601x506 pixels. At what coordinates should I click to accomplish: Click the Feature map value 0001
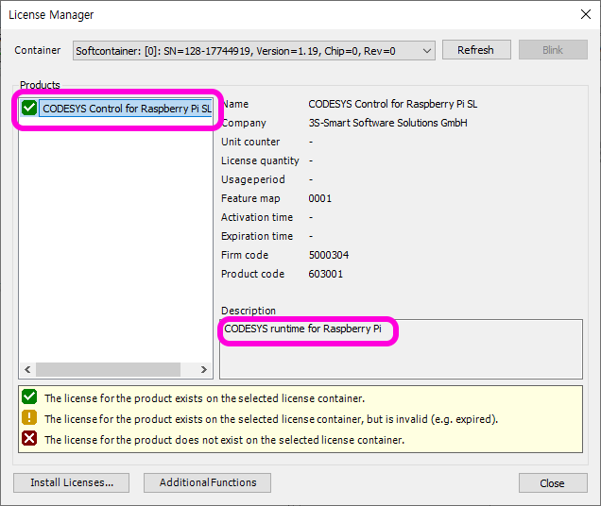point(320,198)
